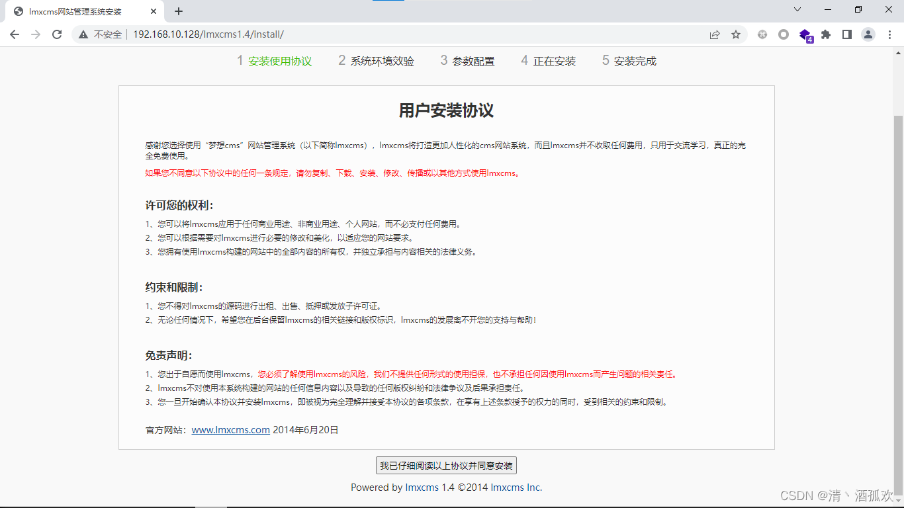Click the purple extension with badge 4

(805, 34)
